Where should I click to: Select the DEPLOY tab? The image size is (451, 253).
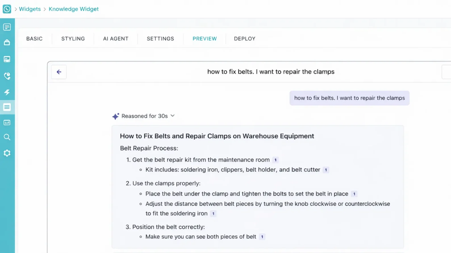click(245, 39)
